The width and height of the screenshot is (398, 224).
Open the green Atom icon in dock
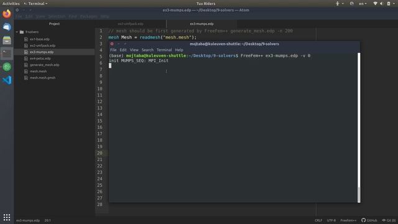pyautogui.click(x=7, y=67)
